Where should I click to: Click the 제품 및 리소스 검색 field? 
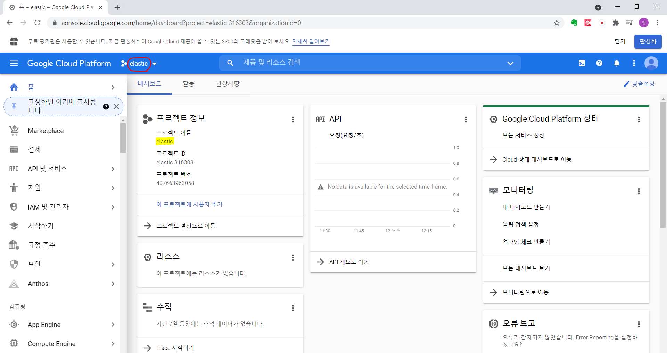[370, 63]
